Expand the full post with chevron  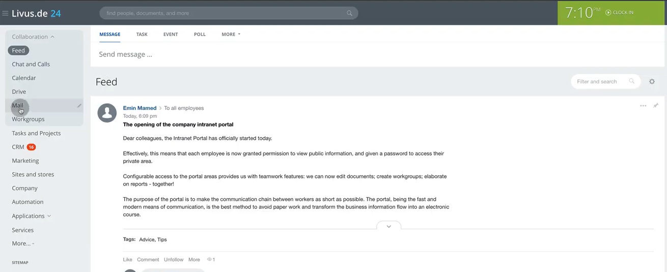(388, 226)
